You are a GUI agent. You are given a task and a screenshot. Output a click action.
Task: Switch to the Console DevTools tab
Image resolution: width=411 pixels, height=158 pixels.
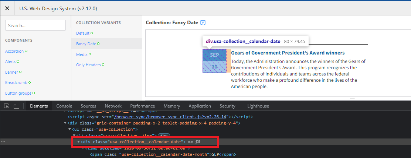coord(64,106)
